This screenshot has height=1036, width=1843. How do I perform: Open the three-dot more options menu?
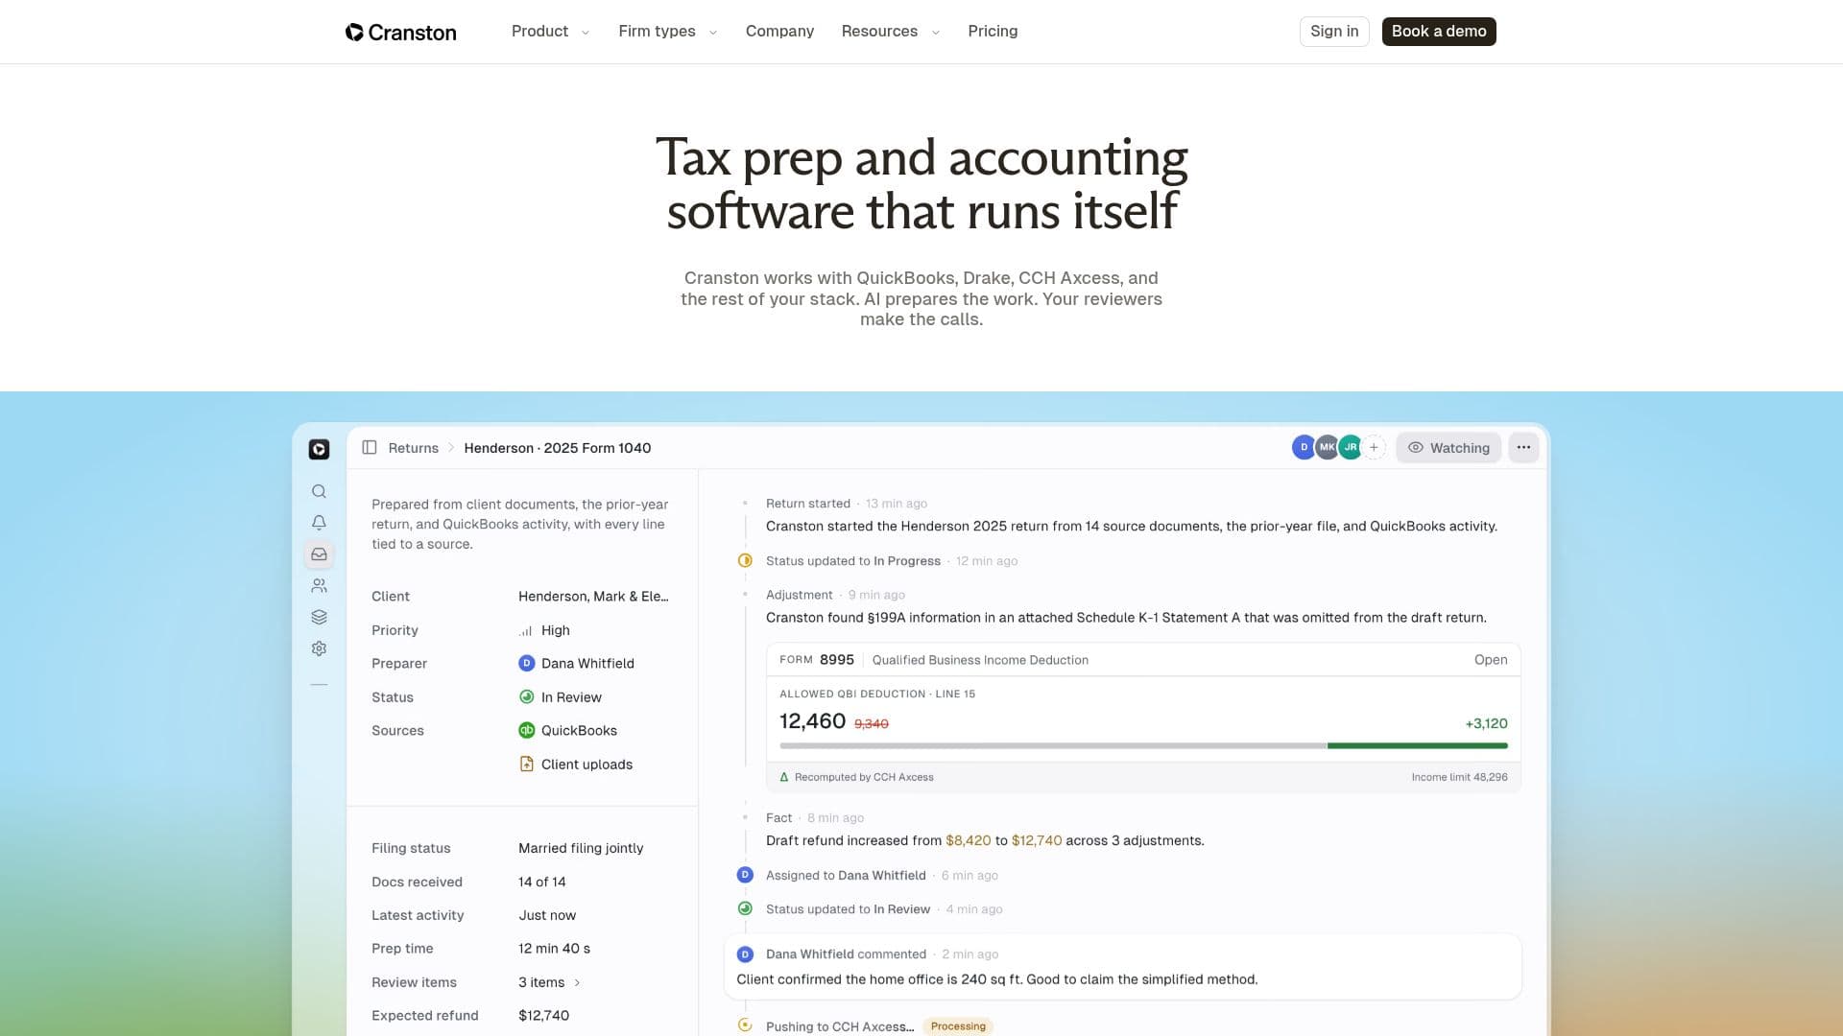pyautogui.click(x=1523, y=447)
